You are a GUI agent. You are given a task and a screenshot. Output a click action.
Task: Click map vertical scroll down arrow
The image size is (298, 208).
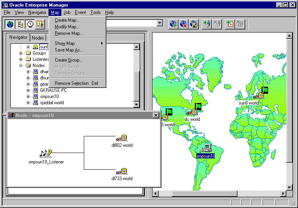click(289, 187)
